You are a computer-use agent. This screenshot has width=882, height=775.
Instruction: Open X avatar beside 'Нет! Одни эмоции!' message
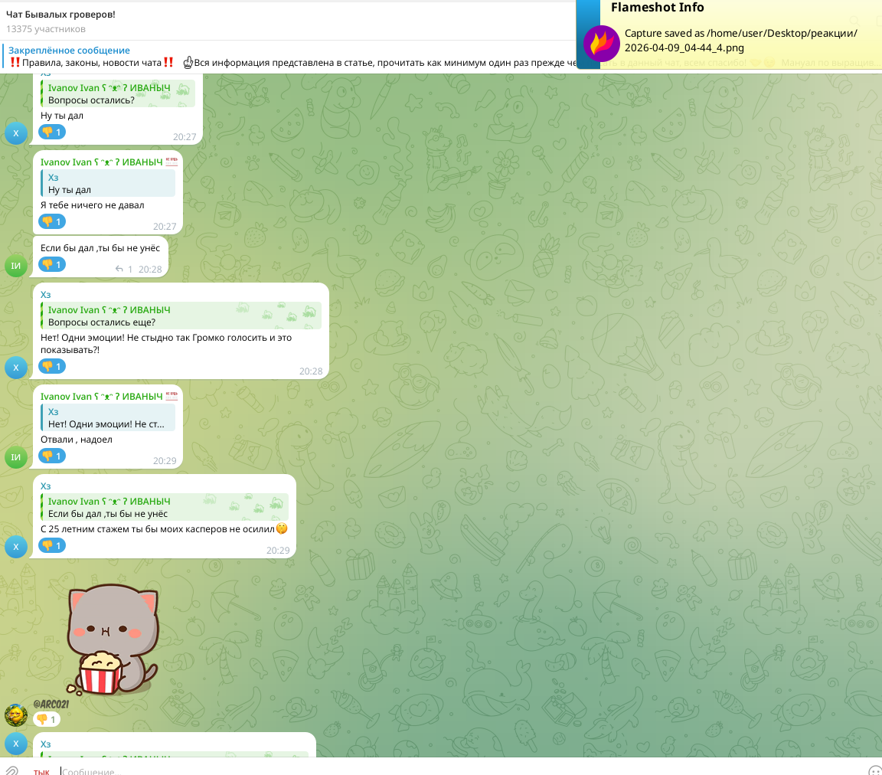pyautogui.click(x=16, y=368)
